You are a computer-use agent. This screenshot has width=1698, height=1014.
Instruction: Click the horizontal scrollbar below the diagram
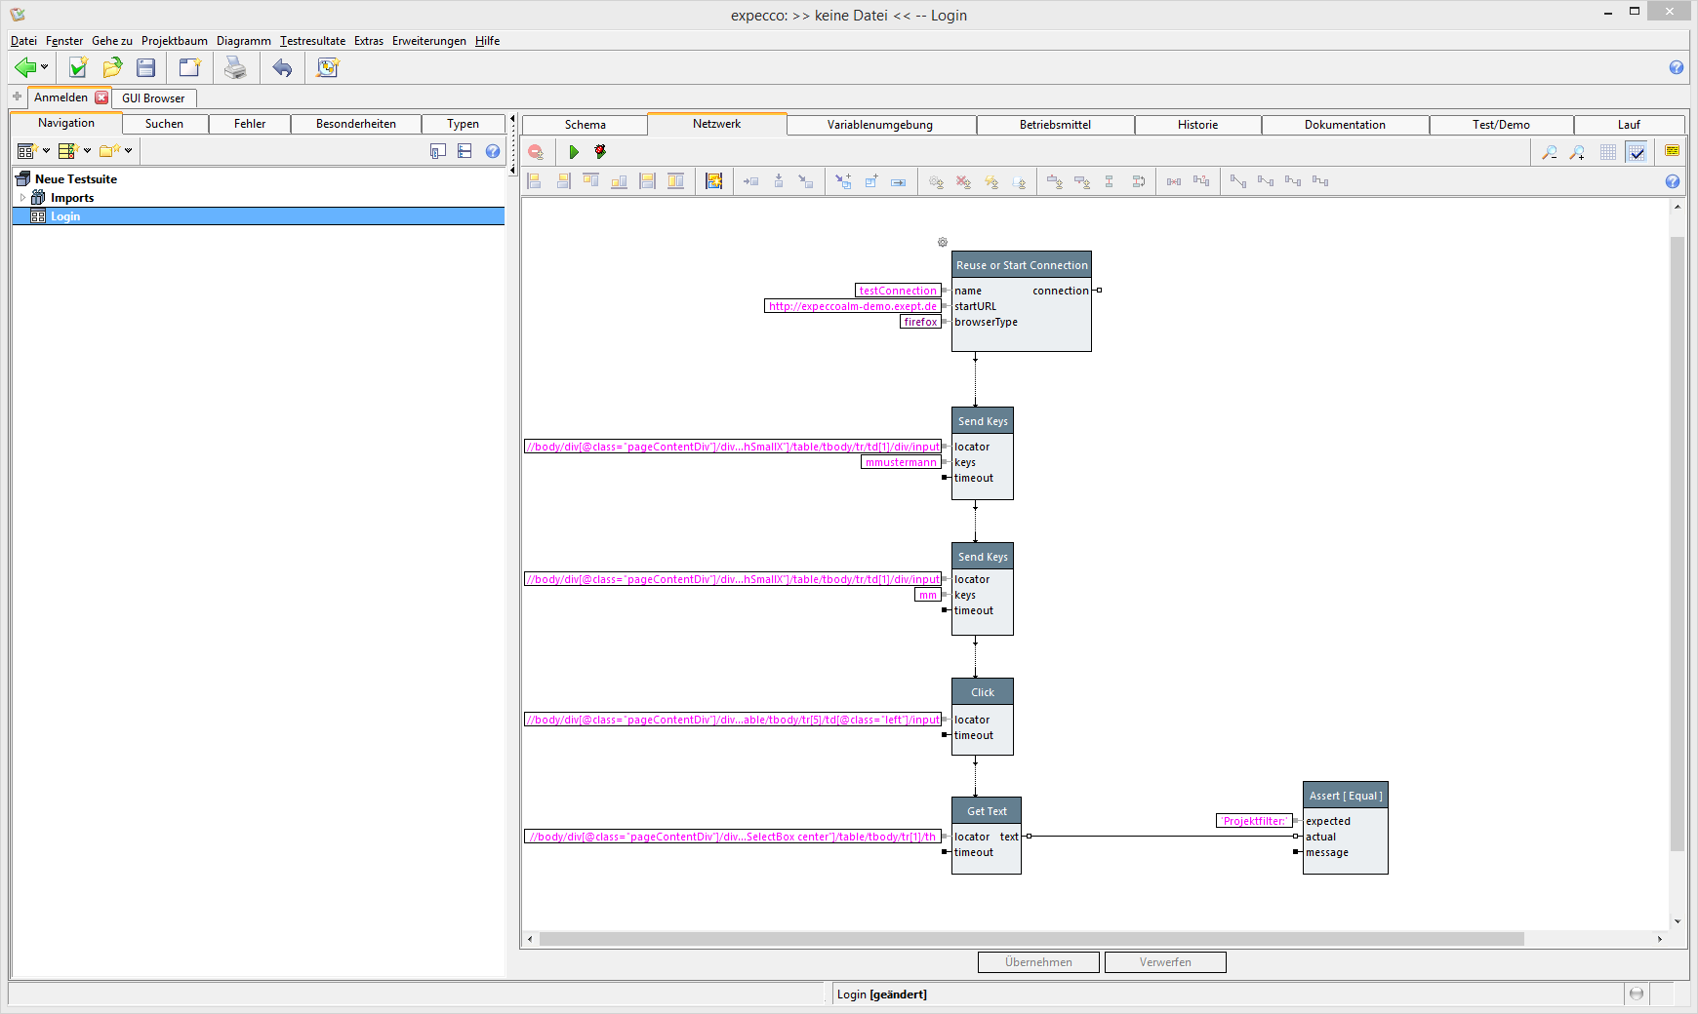(x=1031, y=939)
